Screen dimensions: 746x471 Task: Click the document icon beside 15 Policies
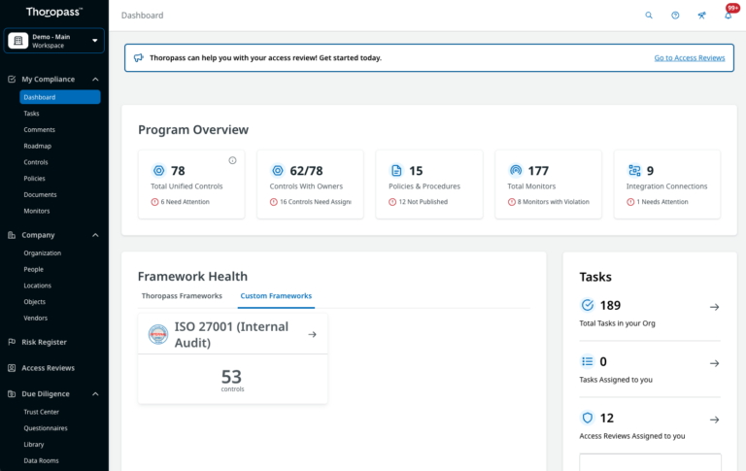(x=396, y=170)
